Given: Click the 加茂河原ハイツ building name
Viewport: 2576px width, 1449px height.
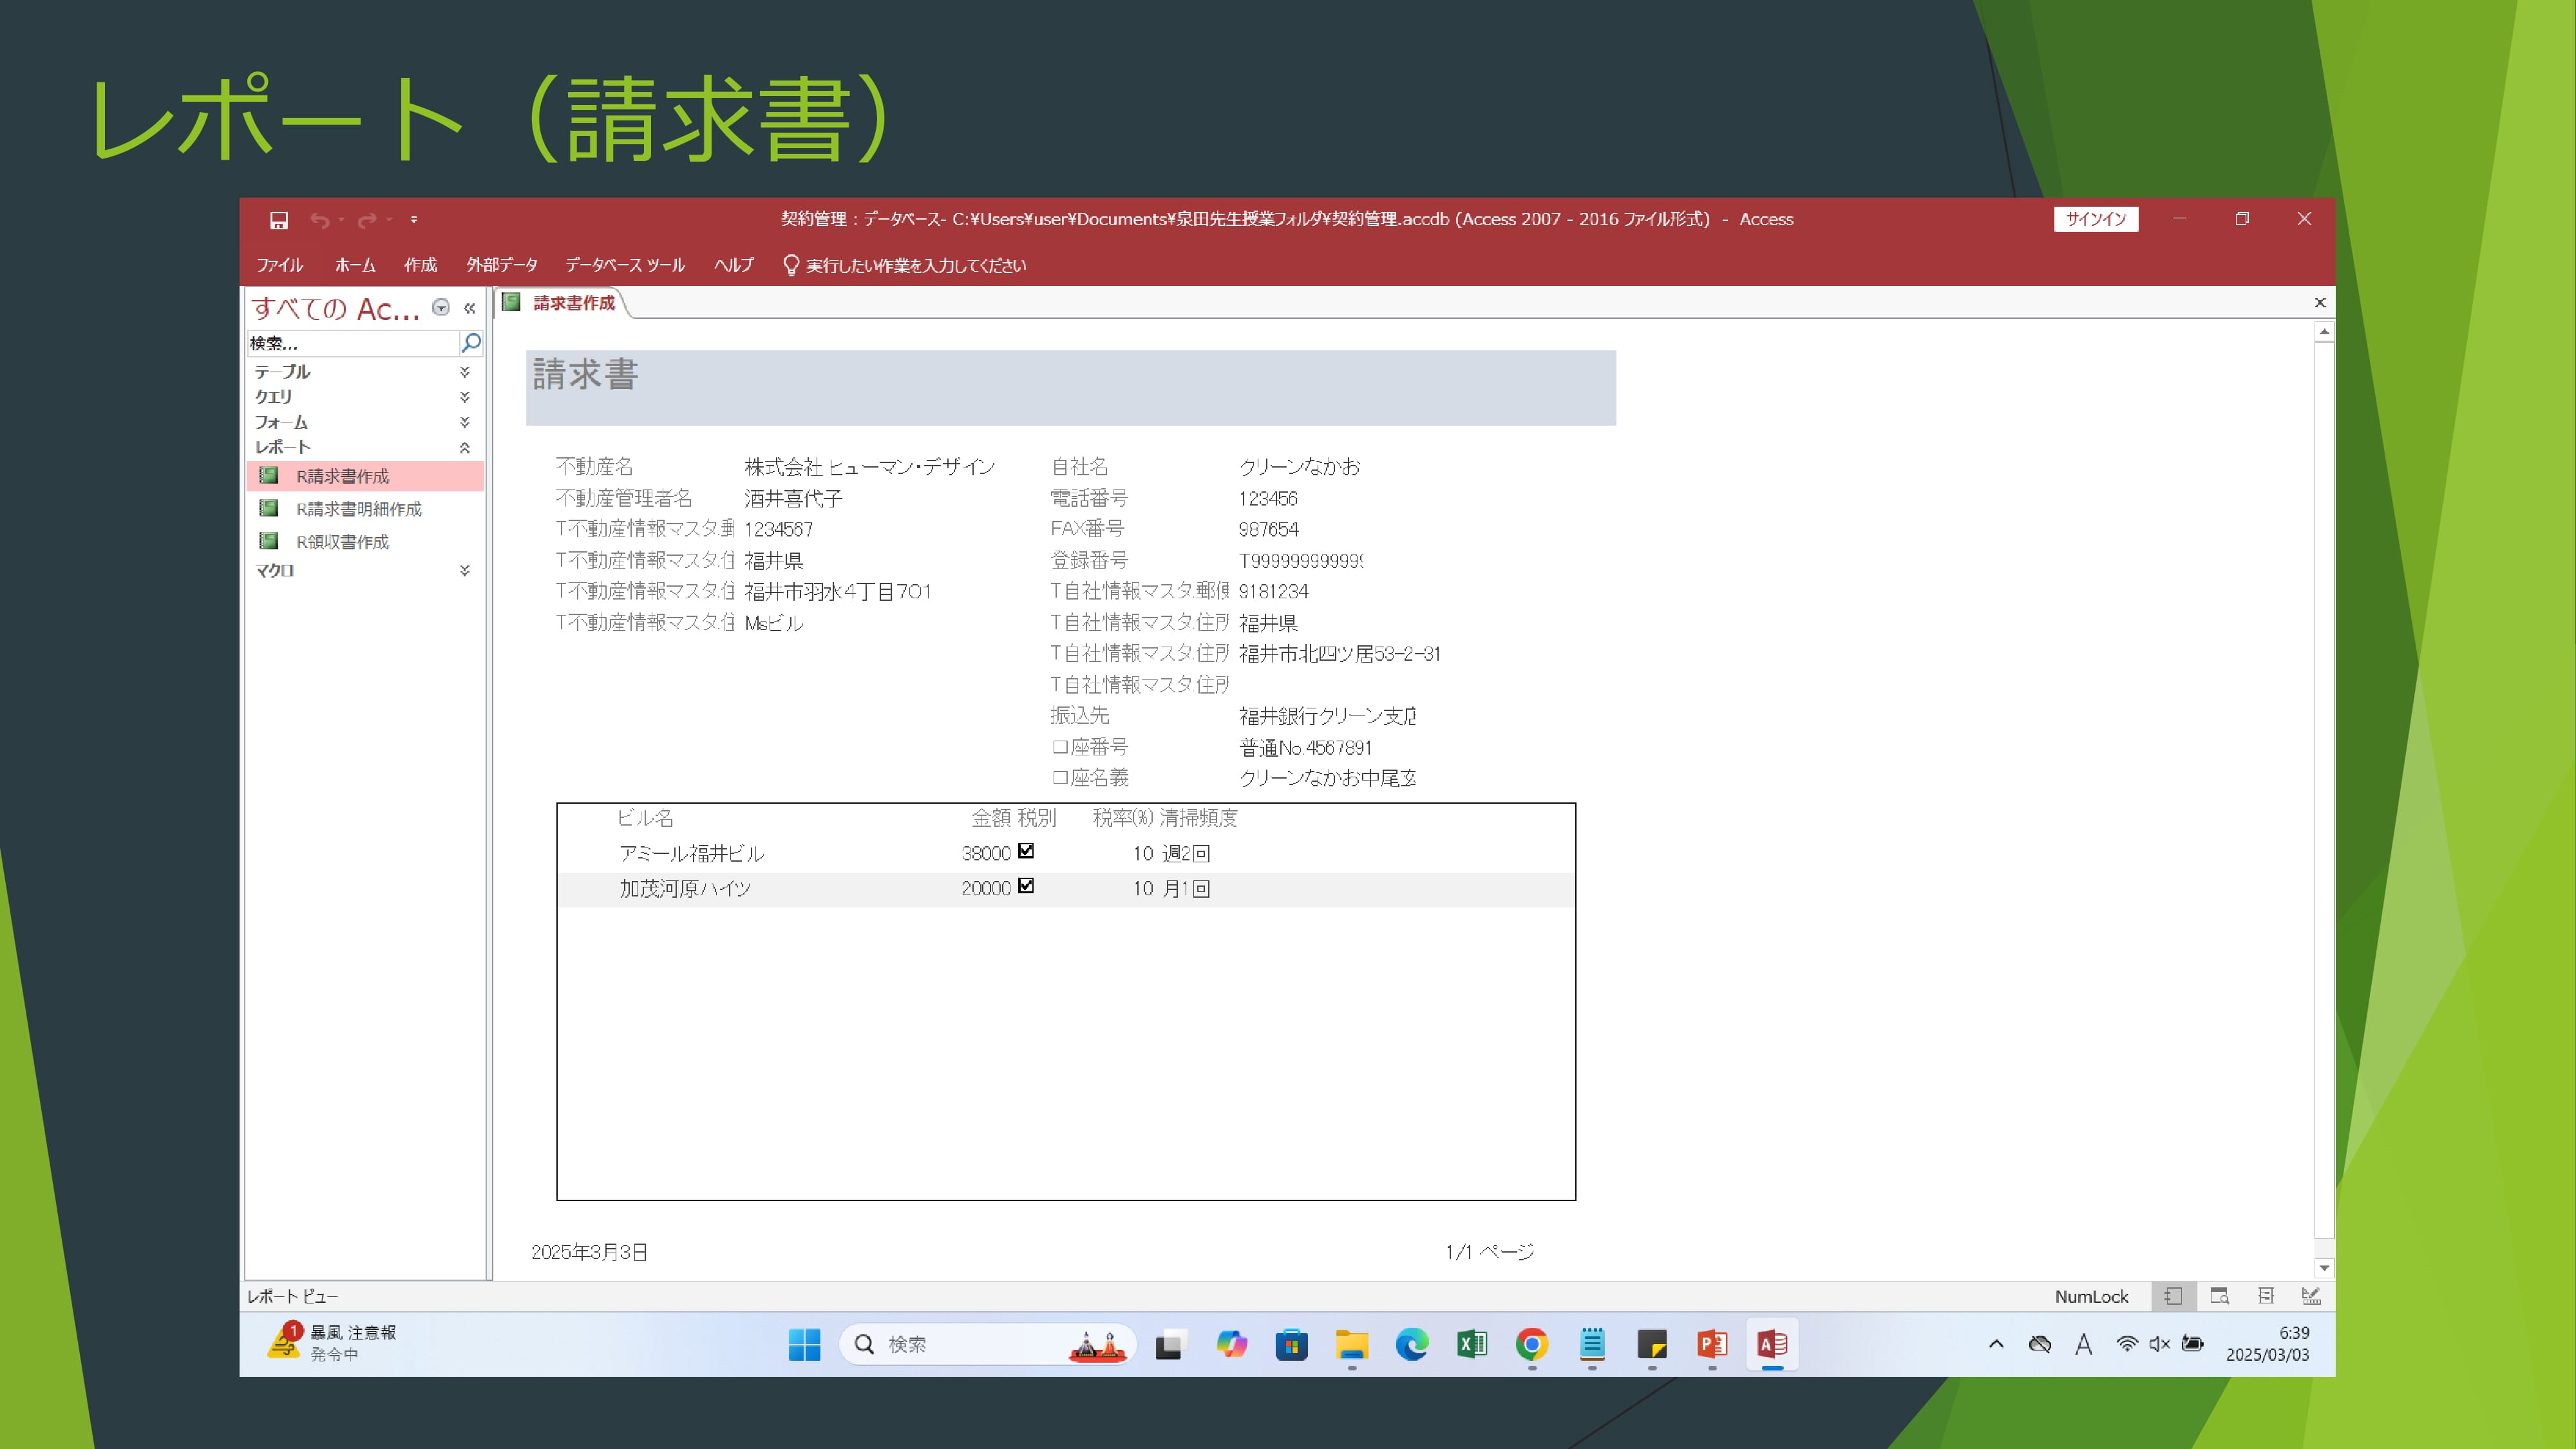Looking at the screenshot, I should click(685, 888).
